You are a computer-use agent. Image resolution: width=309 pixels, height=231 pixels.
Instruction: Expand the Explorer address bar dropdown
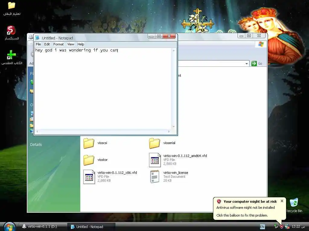(x=247, y=64)
